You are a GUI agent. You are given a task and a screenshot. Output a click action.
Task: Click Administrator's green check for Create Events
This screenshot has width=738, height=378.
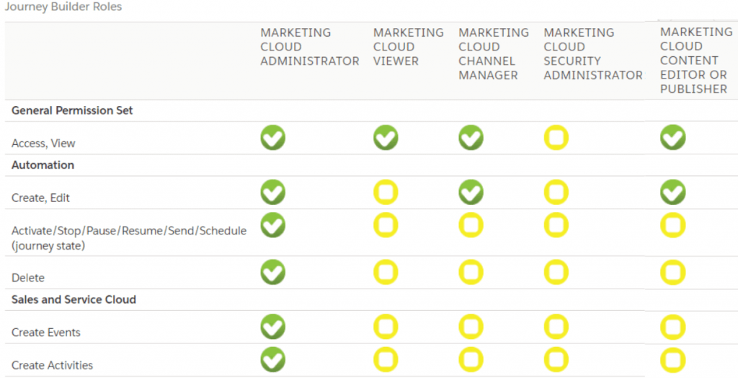click(x=273, y=327)
